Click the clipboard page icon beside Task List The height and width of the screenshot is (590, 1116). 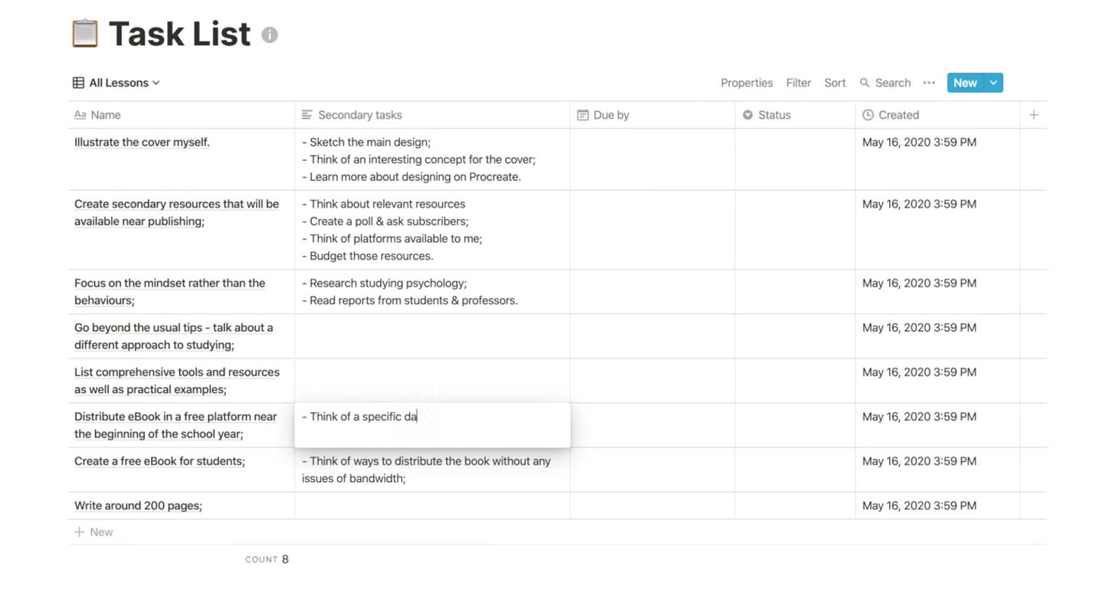pos(85,34)
